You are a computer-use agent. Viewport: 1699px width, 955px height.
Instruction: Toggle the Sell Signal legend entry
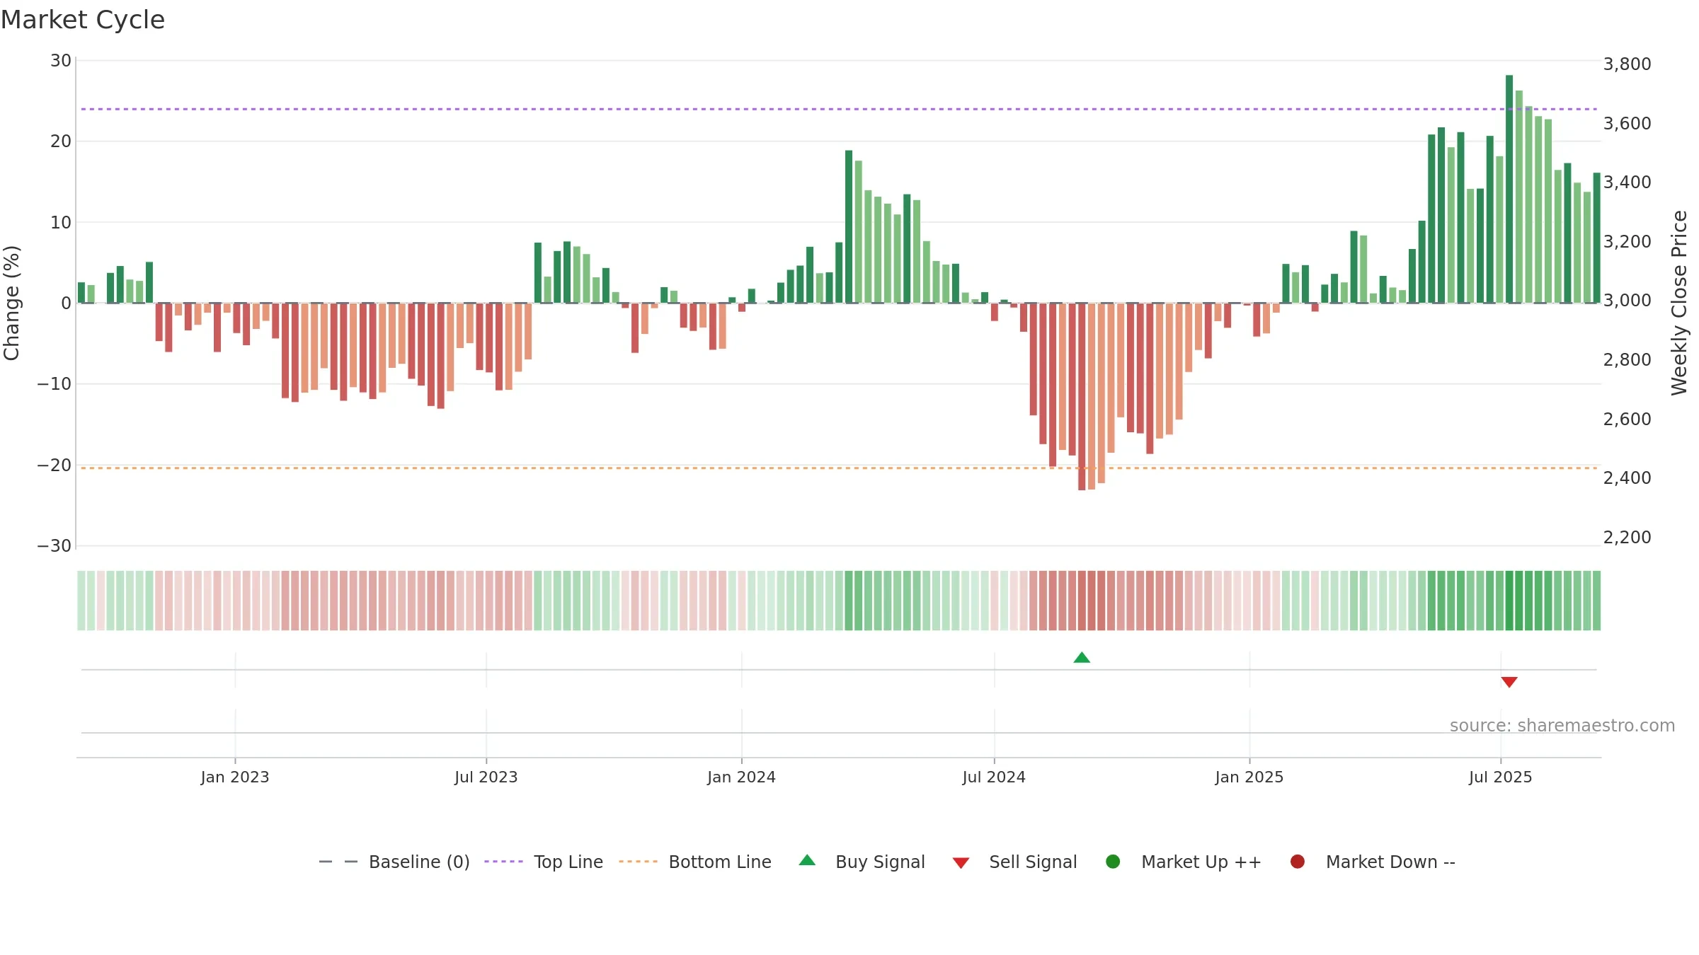(1014, 862)
